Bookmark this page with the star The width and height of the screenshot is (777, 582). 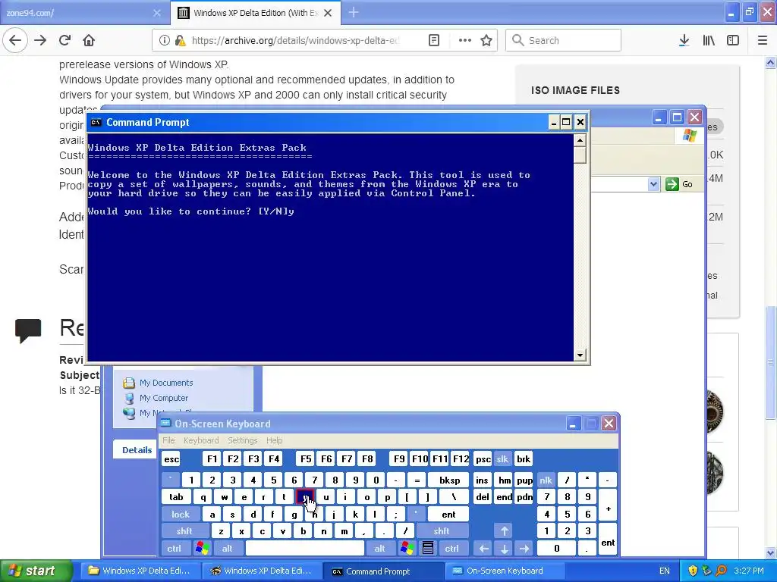(x=486, y=40)
